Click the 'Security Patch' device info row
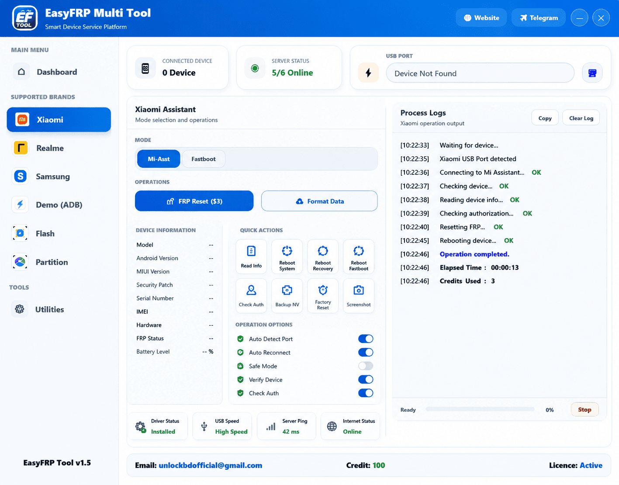 pyautogui.click(x=175, y=285)
